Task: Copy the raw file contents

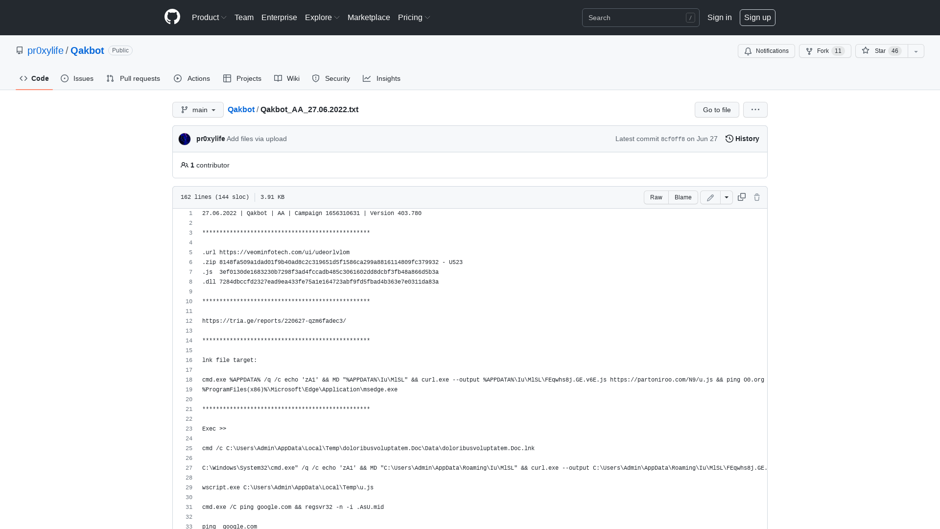Action: (741, 197)
